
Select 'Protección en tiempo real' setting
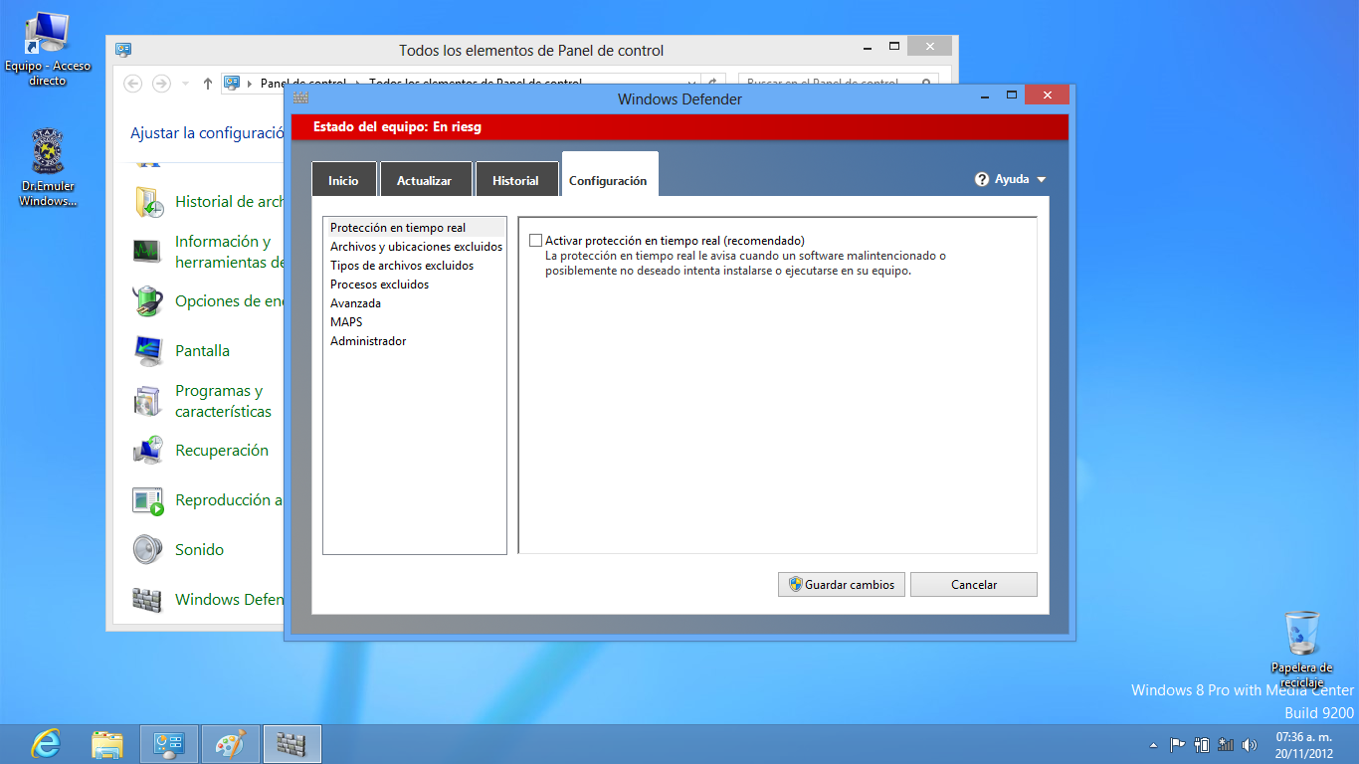pyautogui.click(x=414, y=228)
